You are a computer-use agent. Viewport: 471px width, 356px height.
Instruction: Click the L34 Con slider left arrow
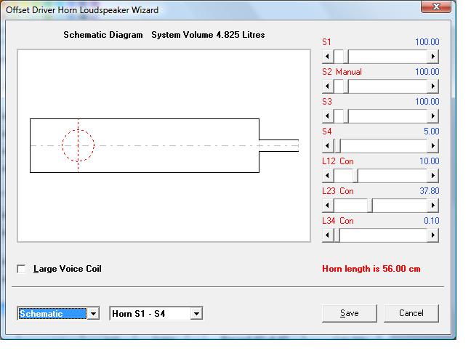pos(328,235)
